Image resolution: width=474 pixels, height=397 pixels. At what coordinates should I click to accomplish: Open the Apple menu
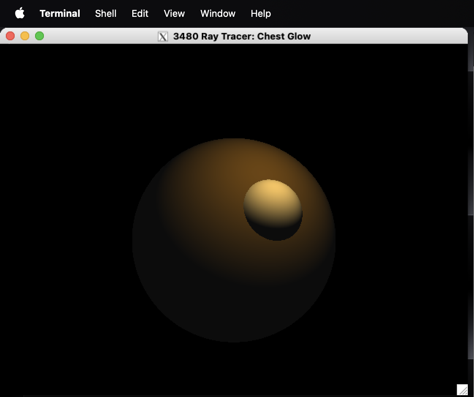[x=20, y=14]
